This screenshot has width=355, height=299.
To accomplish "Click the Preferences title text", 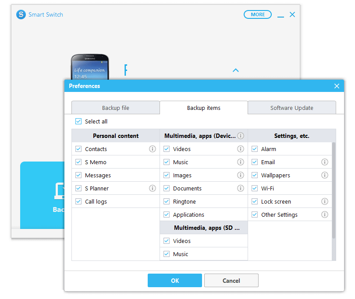I will pos(85,86).
